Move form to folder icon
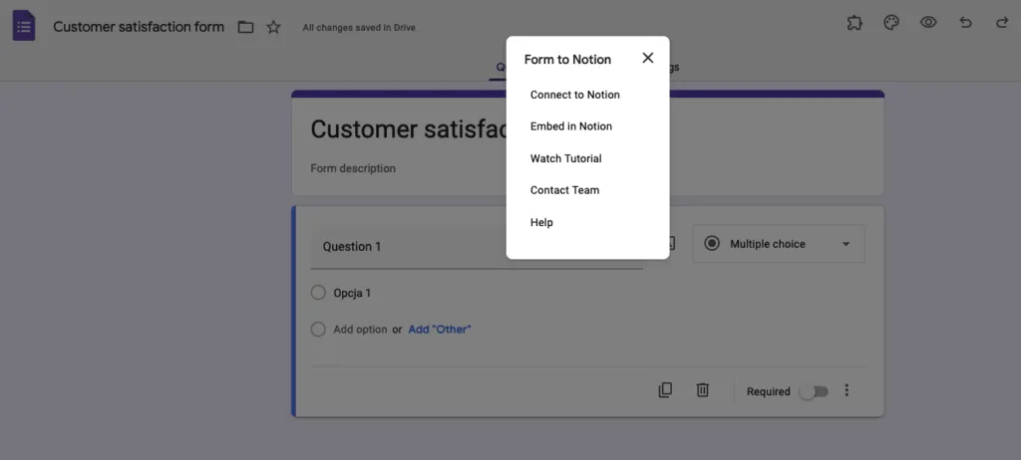 coord(245,27)
